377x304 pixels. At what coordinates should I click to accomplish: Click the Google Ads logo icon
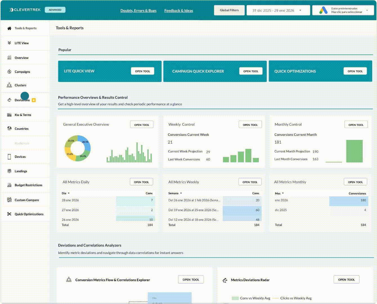pos(323,10)
